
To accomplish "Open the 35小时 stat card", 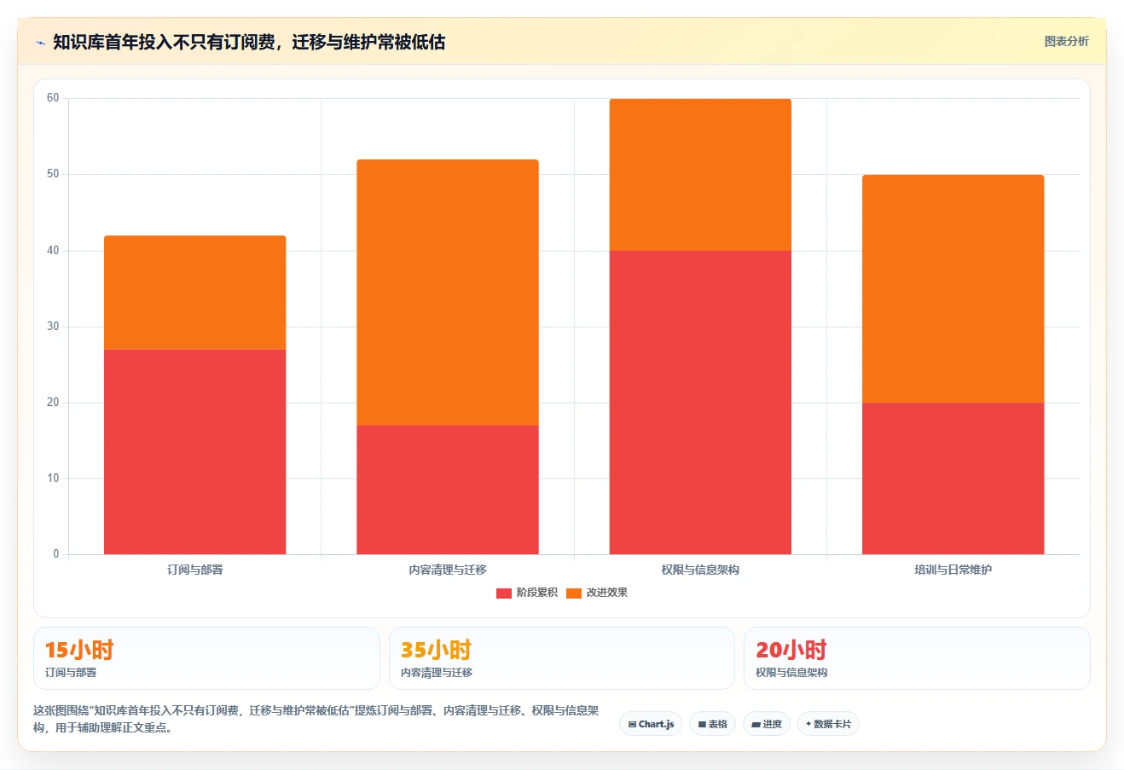I will click(x=562, y=658).
